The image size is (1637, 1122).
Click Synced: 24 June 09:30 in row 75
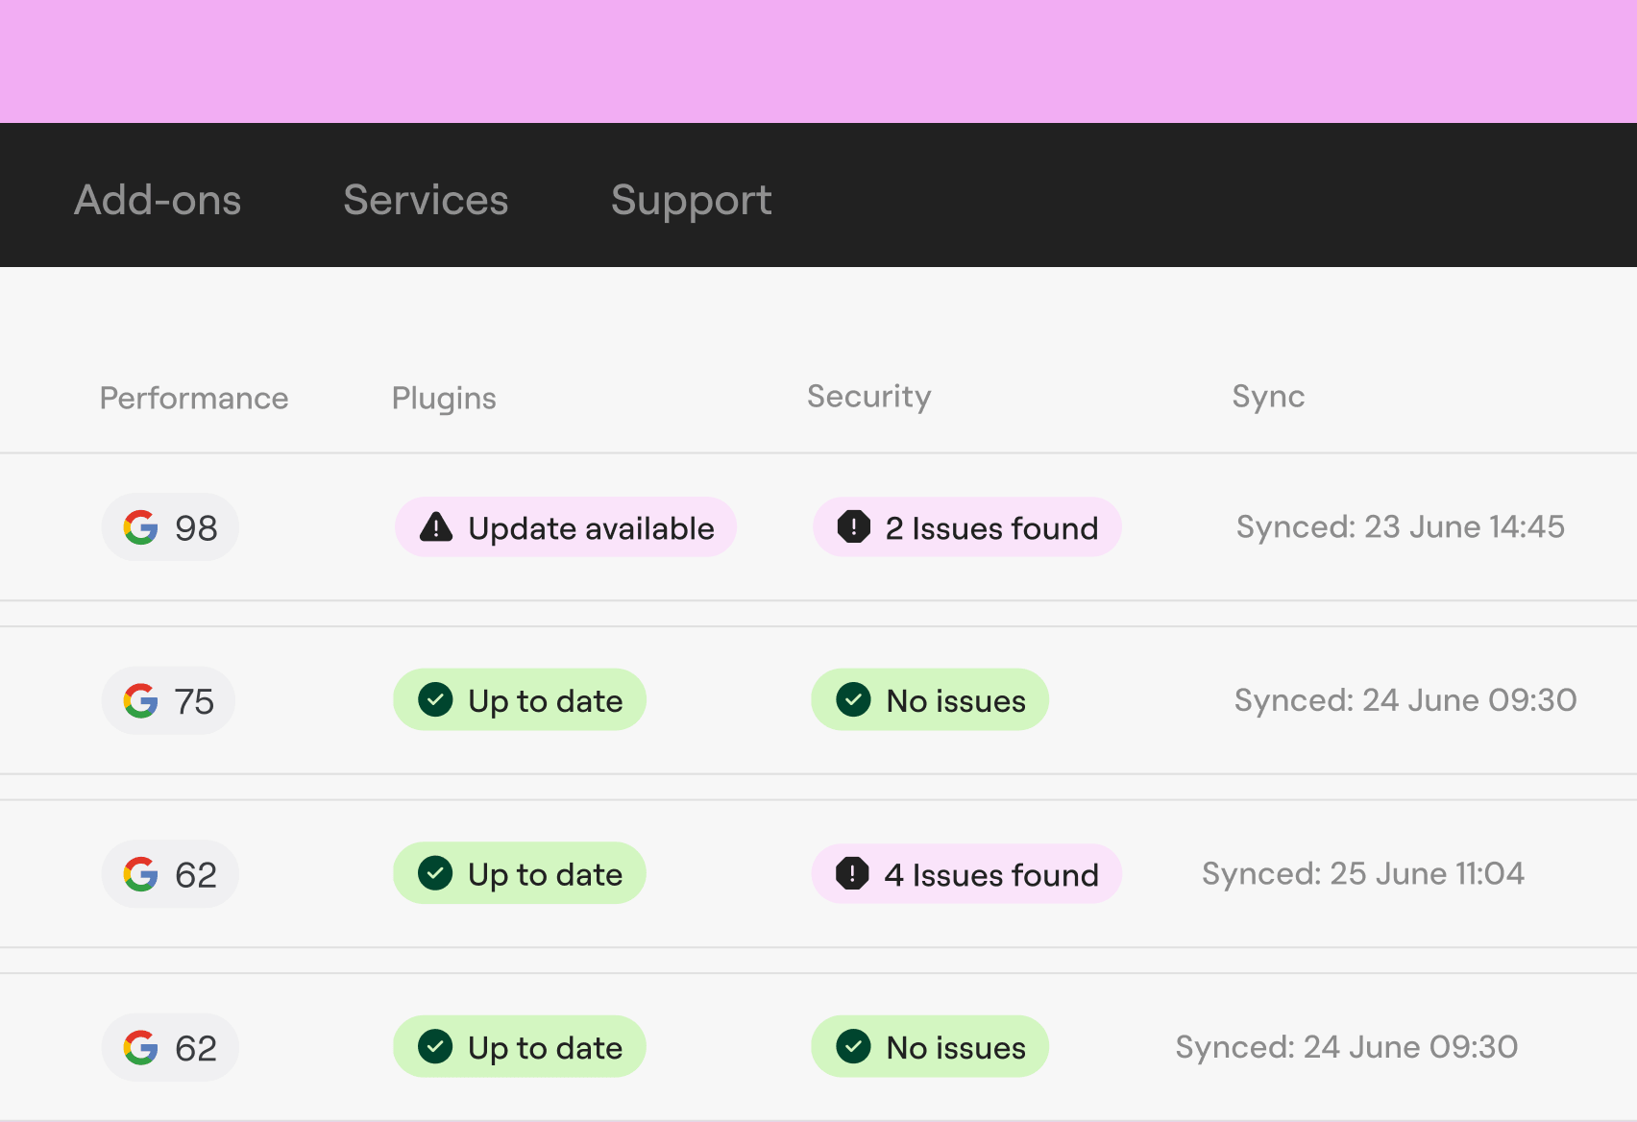pos(1405,699)
